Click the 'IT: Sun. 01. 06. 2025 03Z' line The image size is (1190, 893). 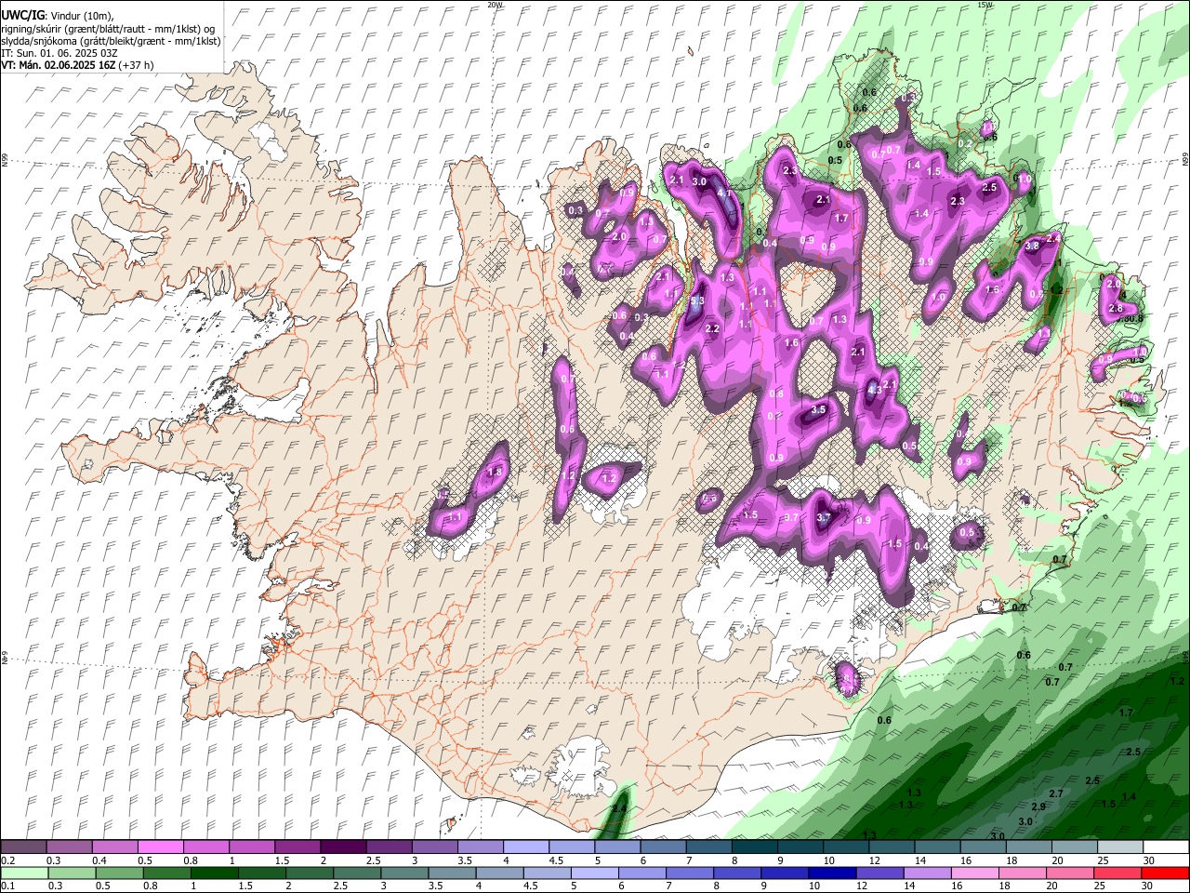[58, 53]
